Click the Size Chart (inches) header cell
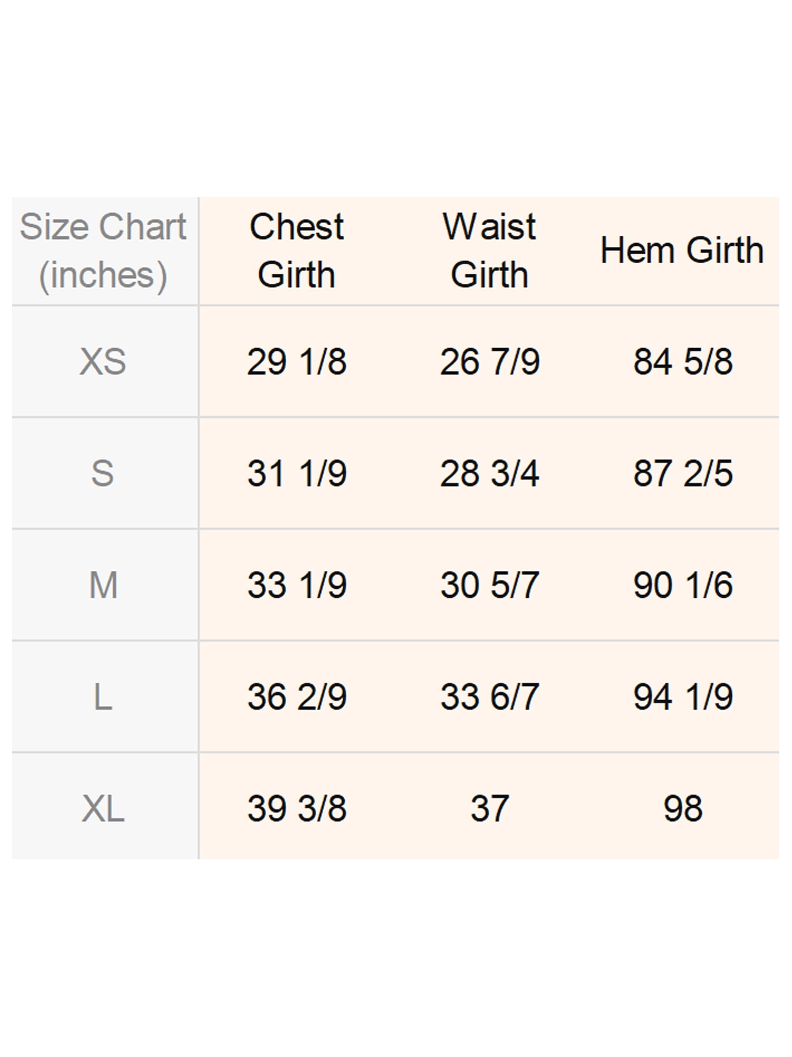 (x=104, y=251)
